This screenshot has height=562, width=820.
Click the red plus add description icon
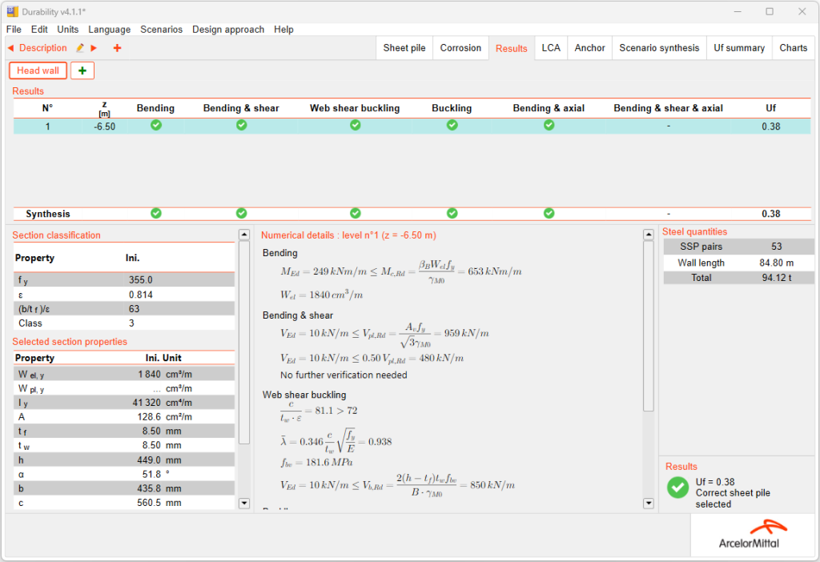[117, 48]
